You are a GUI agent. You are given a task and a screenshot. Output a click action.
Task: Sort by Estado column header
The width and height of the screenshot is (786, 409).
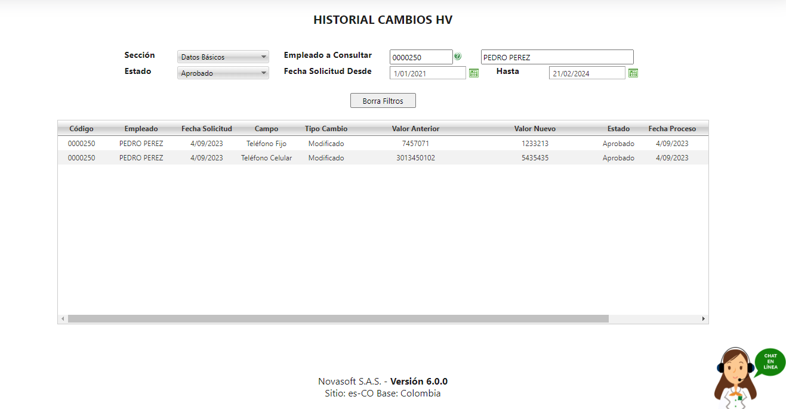point(618,129)
